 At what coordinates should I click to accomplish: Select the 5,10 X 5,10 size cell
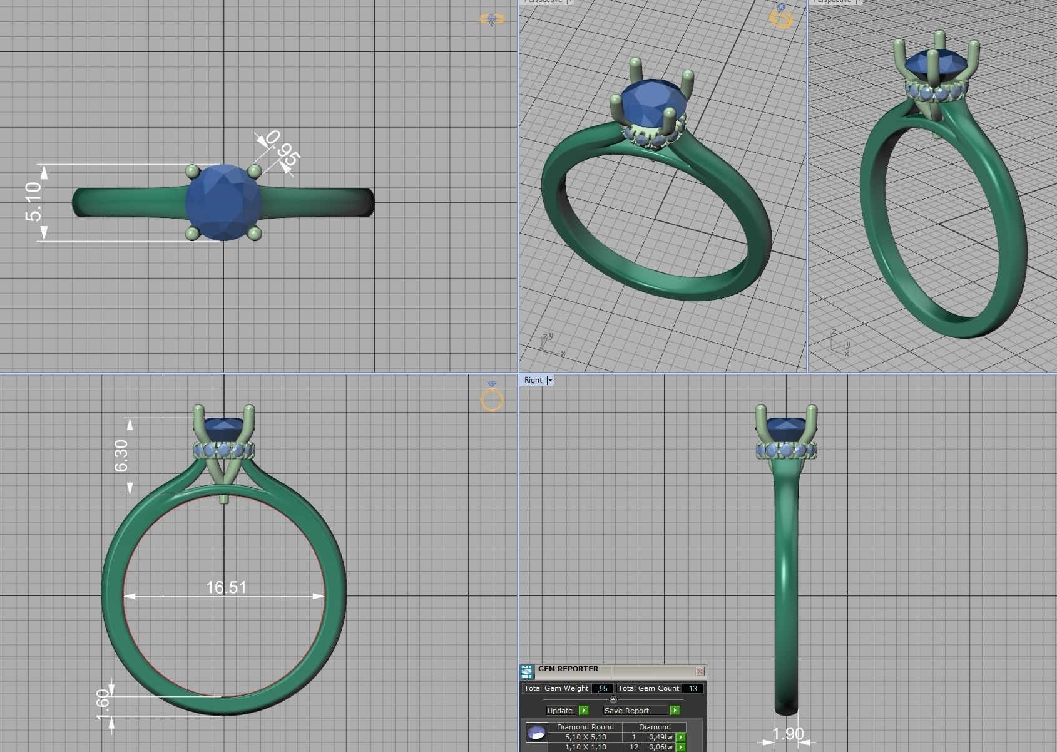pos(585,738)
